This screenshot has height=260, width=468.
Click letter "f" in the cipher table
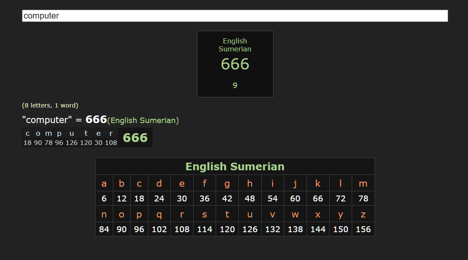point(205,183)
